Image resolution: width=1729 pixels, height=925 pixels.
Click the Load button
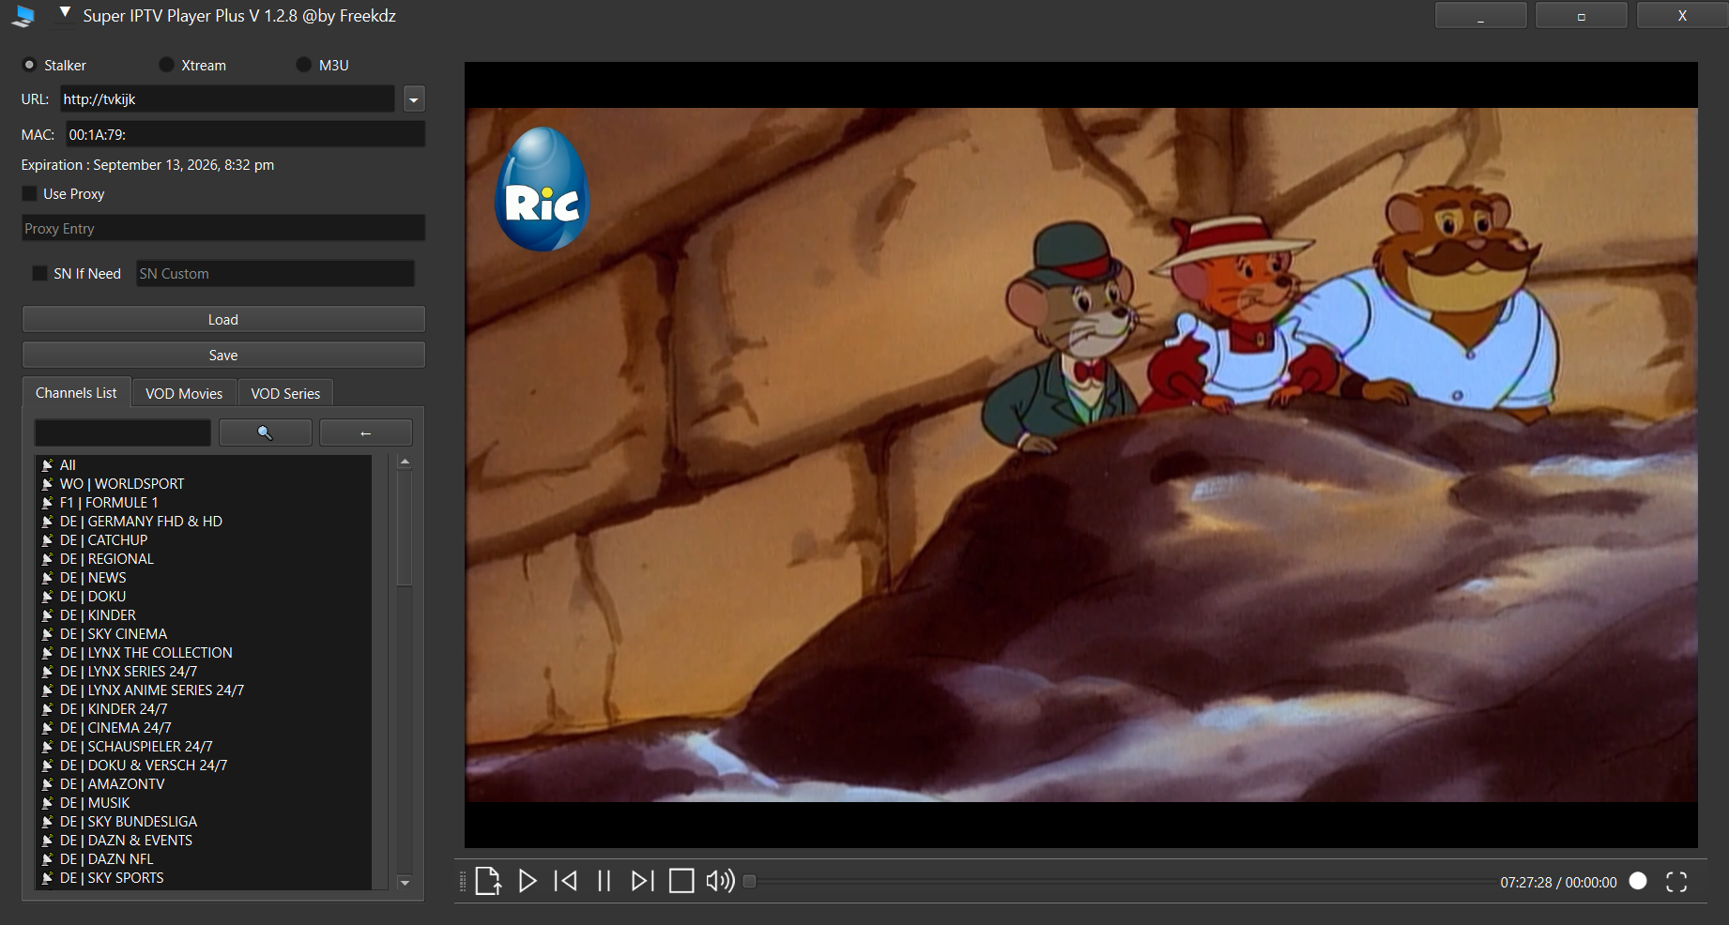pyautogui.click(x=223, y=319)
